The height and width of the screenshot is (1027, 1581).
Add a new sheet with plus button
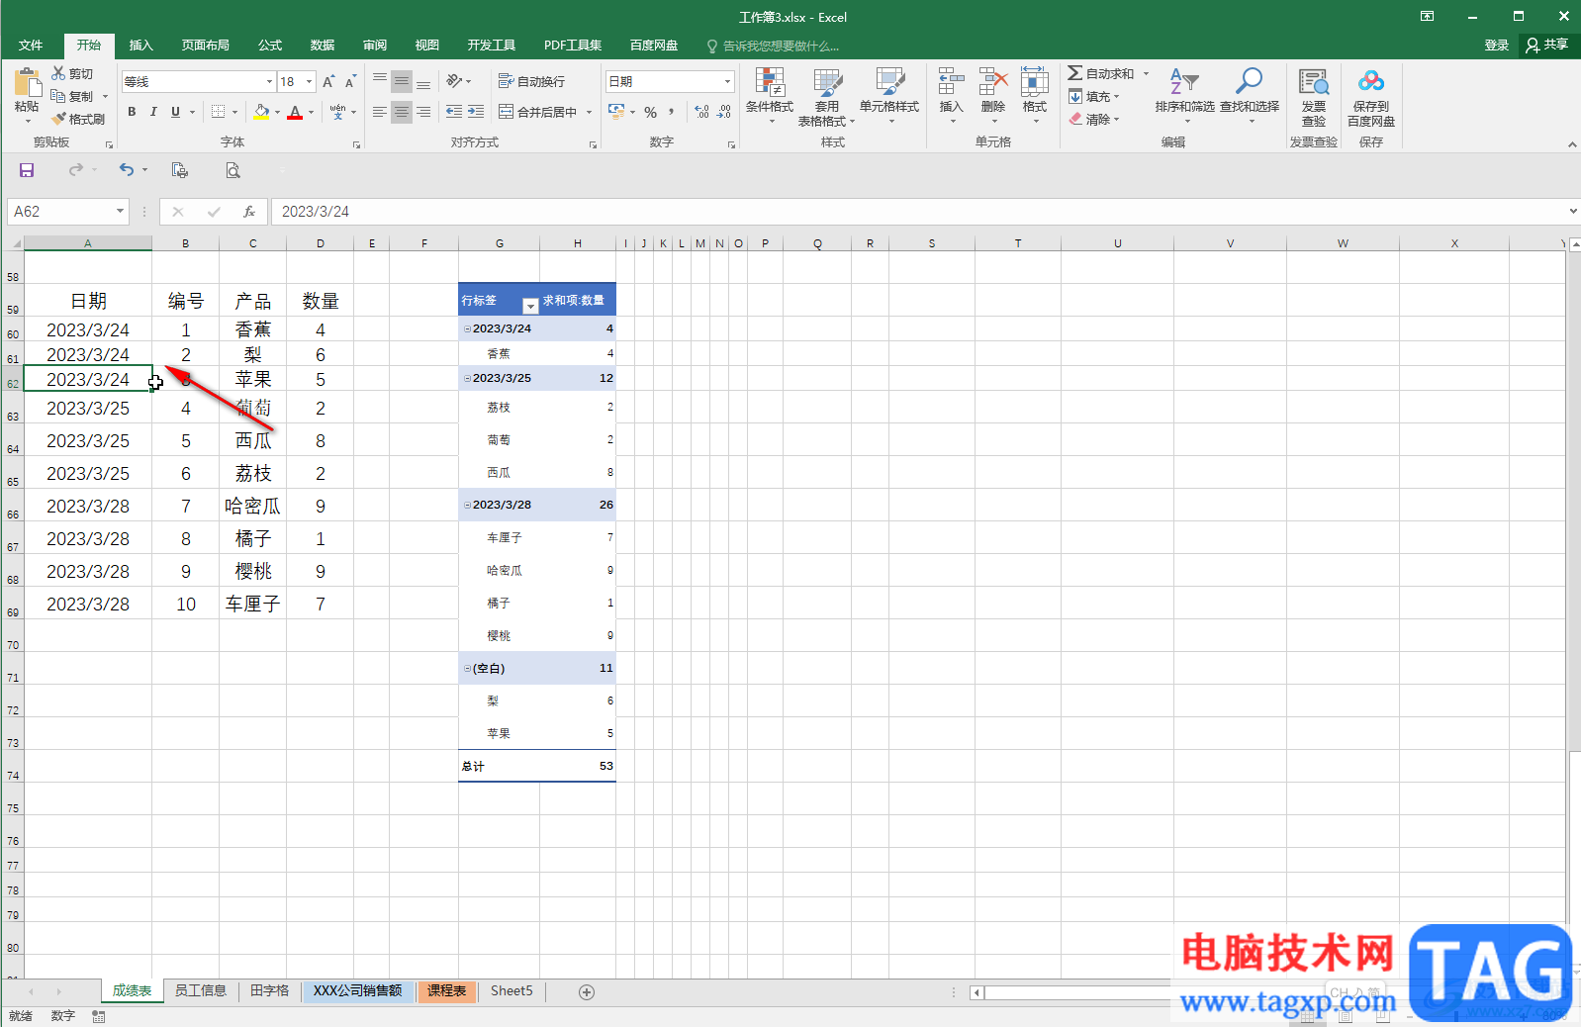587,991
